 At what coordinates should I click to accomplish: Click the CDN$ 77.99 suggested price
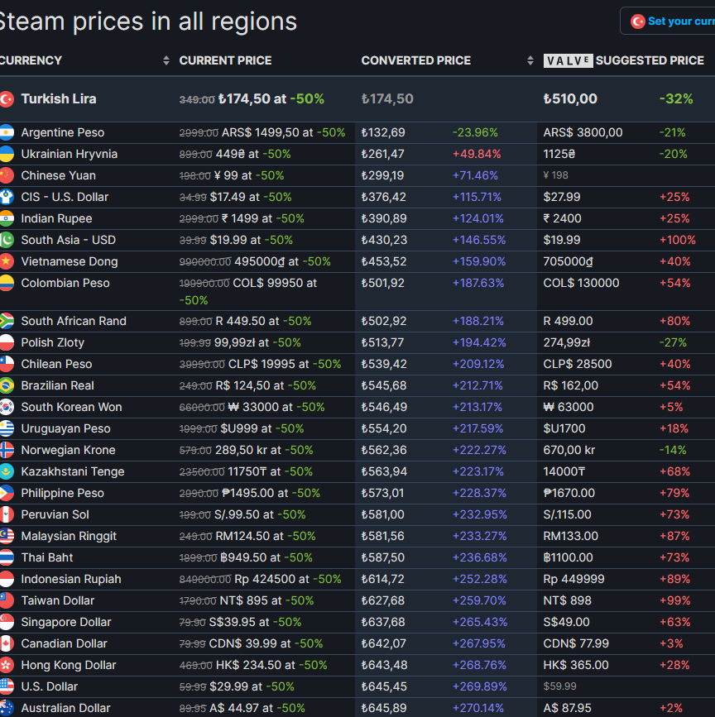pyautogui.click(x=576, y=643)
